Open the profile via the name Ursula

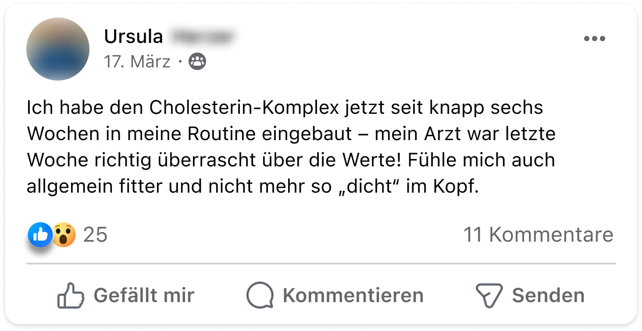point(133,37)
